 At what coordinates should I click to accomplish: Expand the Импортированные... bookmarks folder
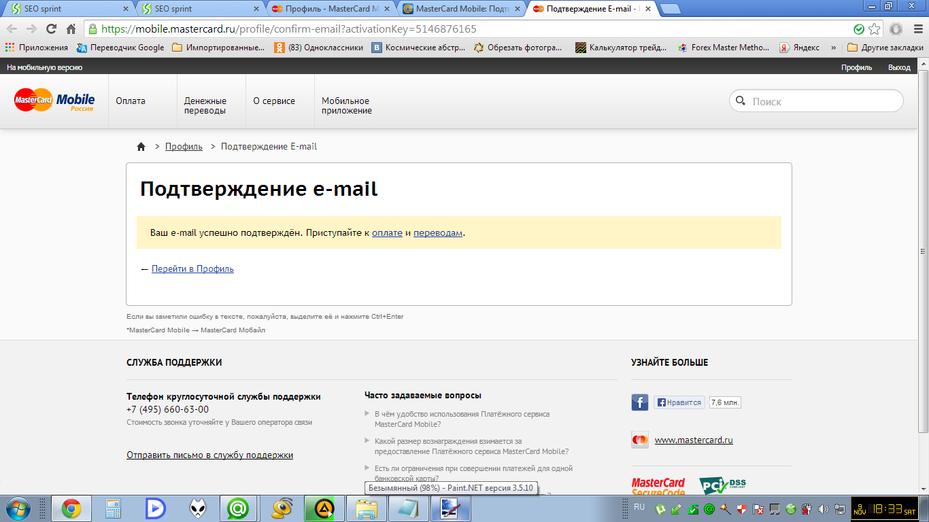tap(218, 48)
